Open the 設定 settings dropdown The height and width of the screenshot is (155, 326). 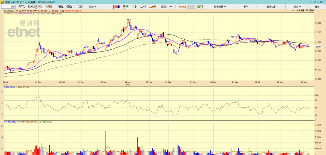tap(297, 6)
